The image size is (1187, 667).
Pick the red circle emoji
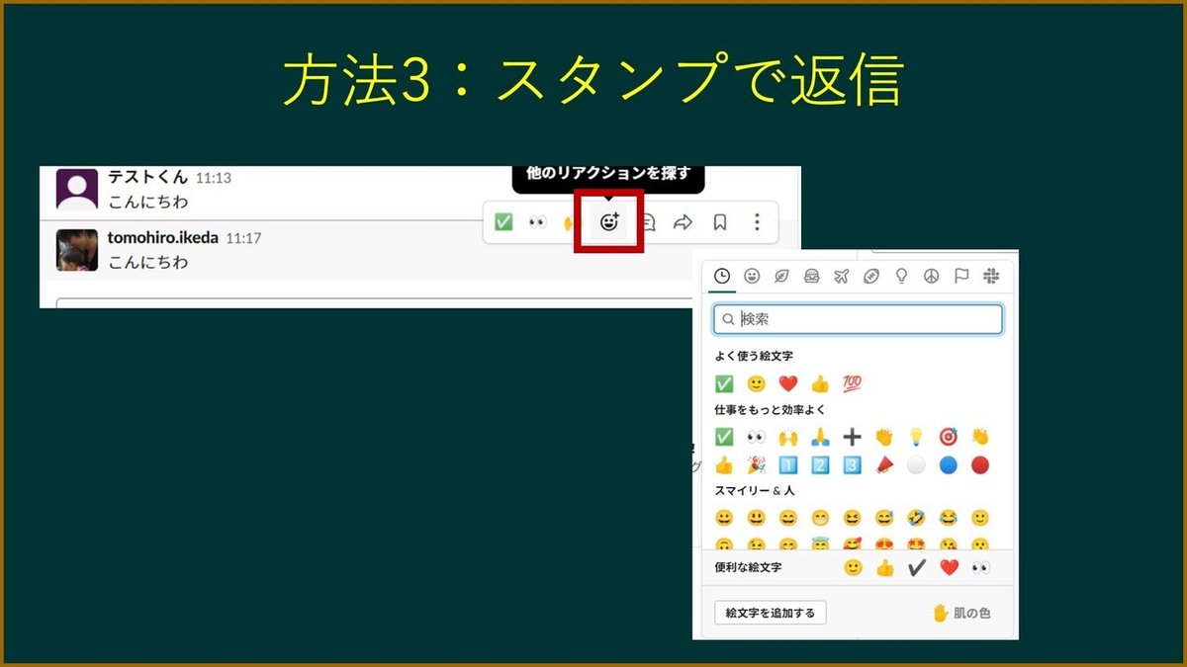tap(979, 464)
